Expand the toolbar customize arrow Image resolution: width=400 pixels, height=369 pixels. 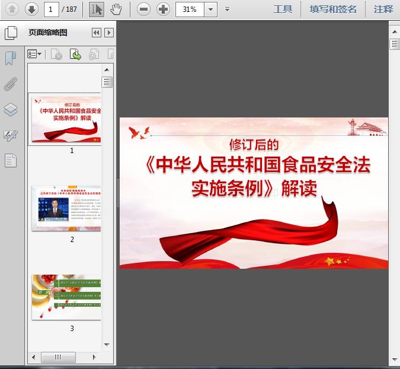point(227,9)
